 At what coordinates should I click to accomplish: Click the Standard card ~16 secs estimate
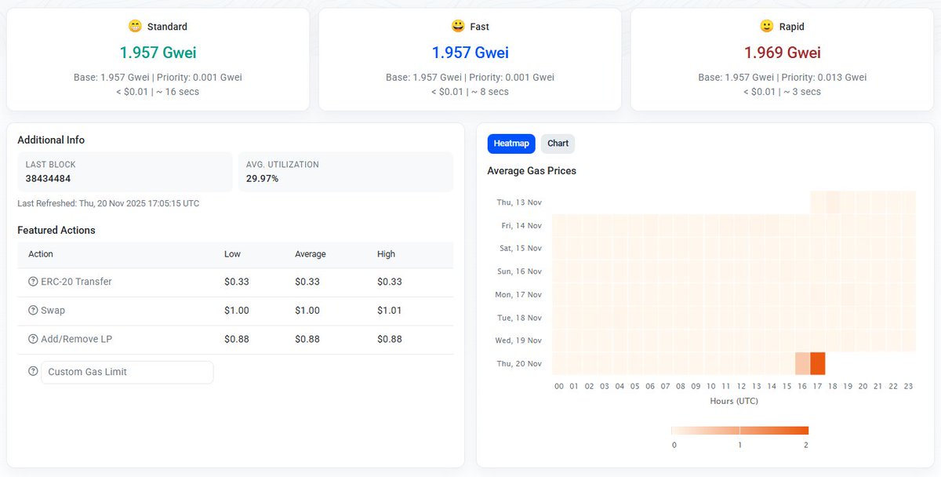[178, 92]
